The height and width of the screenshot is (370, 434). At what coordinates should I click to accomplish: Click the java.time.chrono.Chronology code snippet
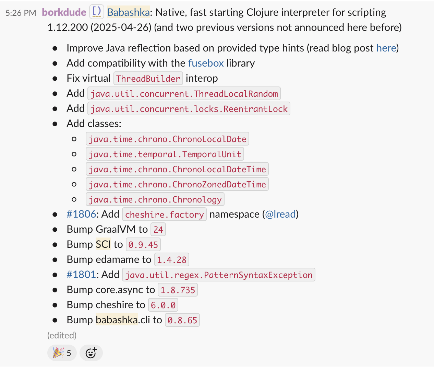pos(155,199)
